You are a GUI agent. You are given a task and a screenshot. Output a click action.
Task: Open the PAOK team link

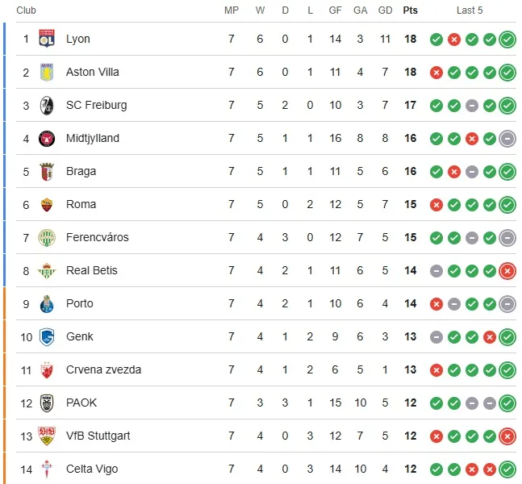pos(81,403)
